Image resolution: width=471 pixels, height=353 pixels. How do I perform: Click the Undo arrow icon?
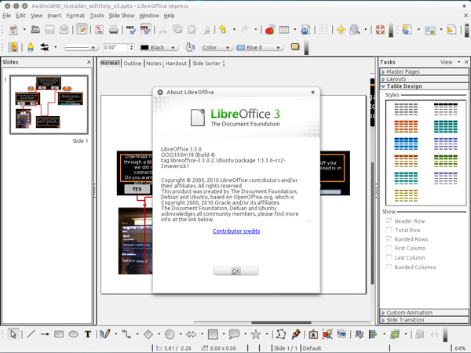pyautogui.click(x=223, y=30)
